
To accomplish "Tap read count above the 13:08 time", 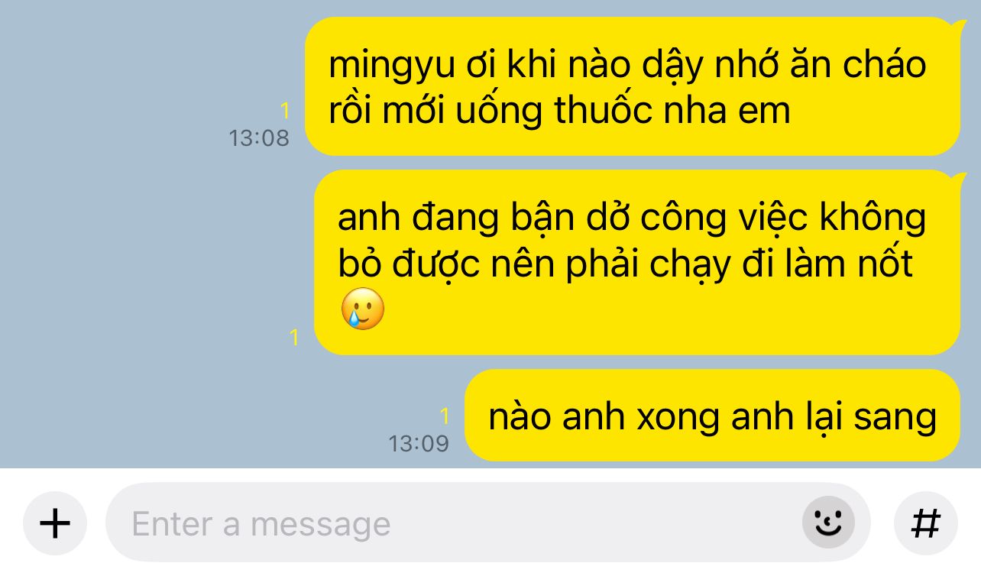I will pos(285,112).
